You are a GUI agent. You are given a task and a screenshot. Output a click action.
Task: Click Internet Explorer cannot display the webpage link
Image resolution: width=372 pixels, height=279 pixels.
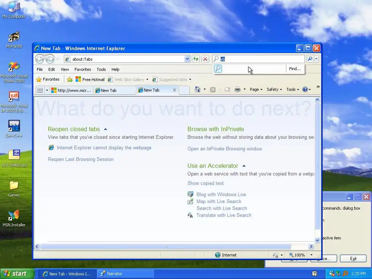pos(104,147)
